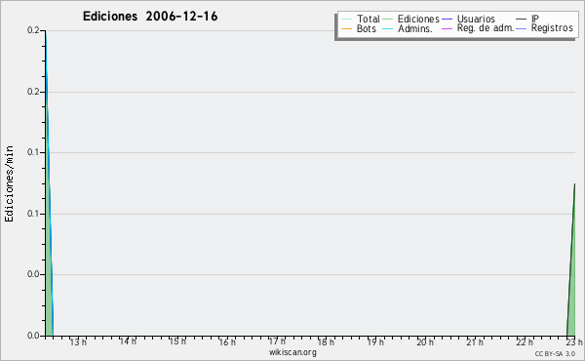Click the 22 h axis label
The image size is (585, 361).
525,341
